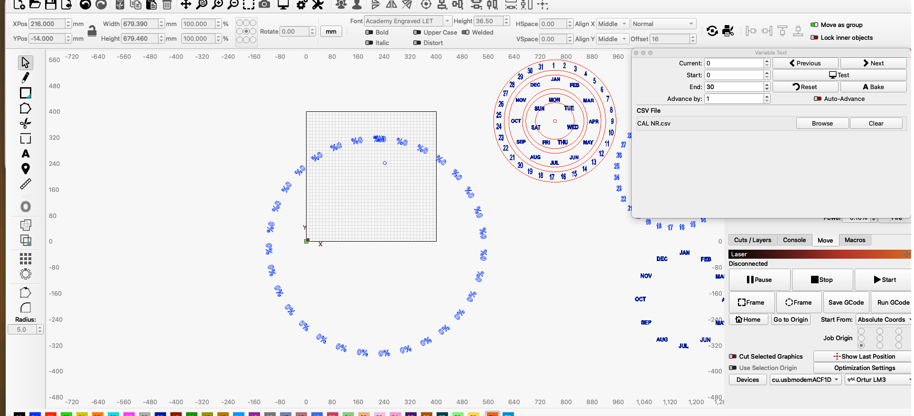The width and height of the screenshot is (914, 416).
Task: Select the Offset Shapes tool
Action: (26, 207)
